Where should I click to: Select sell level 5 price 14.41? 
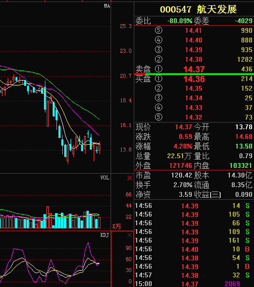click(193, 30)
